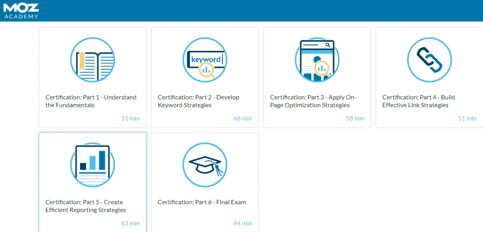Open Part 1 - Understand the Fundamentals title

coord(91,101)
